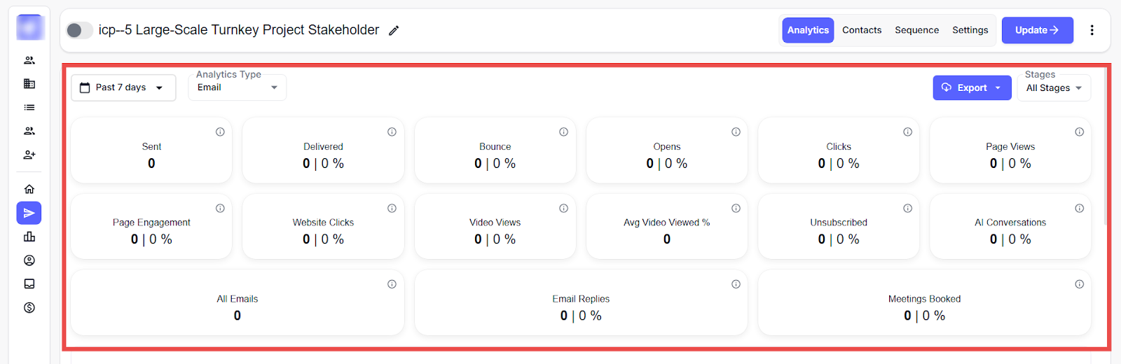The image size is (1121, 364).
Task: Open the bar chart icon in sidebar
Action: coord(29,237)
